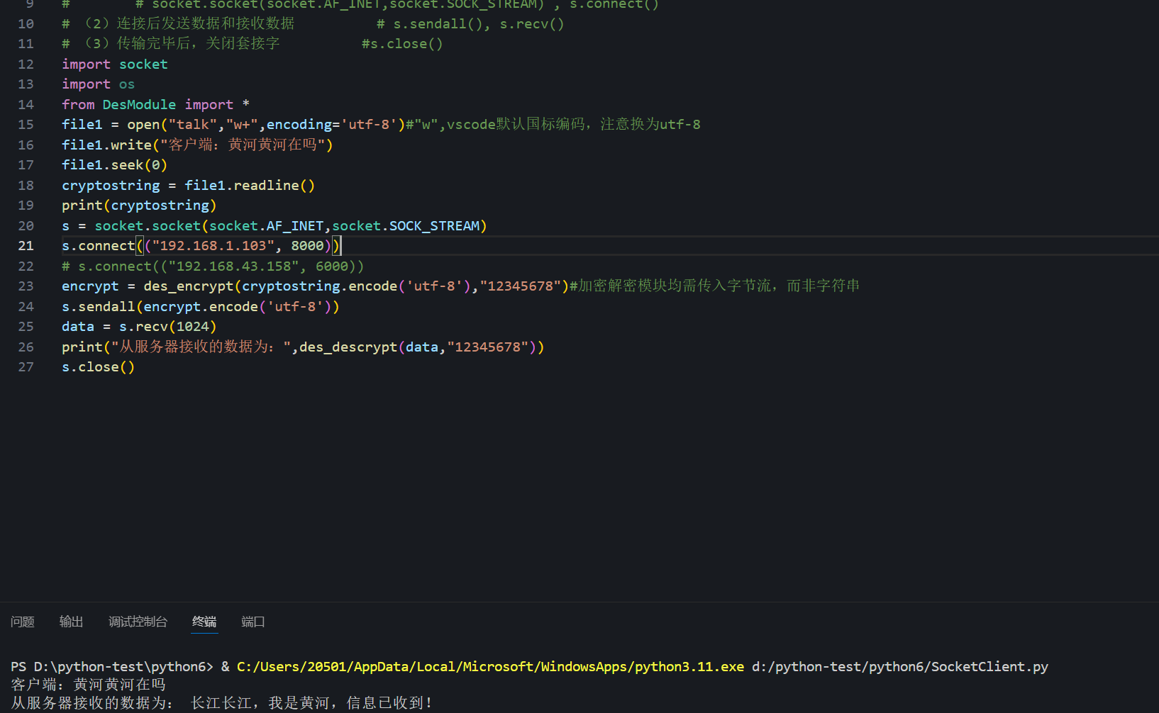Select the 终端 (Terminal) panel tab
The image size is (1159, 713).
pos(204,622)
